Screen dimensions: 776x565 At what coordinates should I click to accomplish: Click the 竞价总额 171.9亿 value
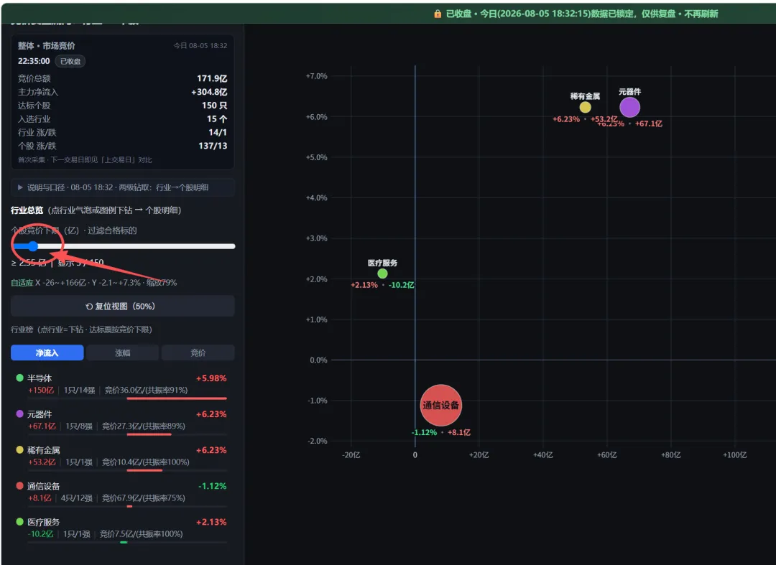pos(212,78)
